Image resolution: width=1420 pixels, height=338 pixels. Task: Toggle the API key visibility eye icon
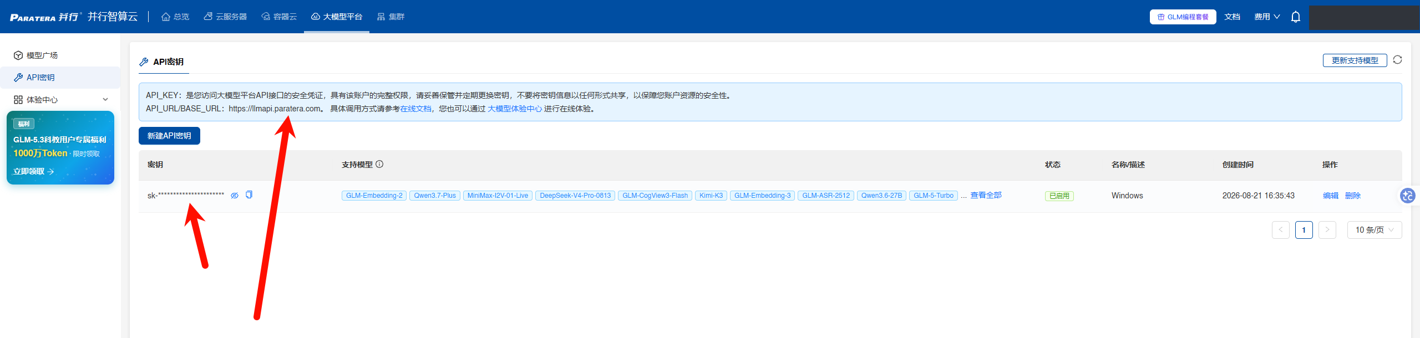coord(235,196)
